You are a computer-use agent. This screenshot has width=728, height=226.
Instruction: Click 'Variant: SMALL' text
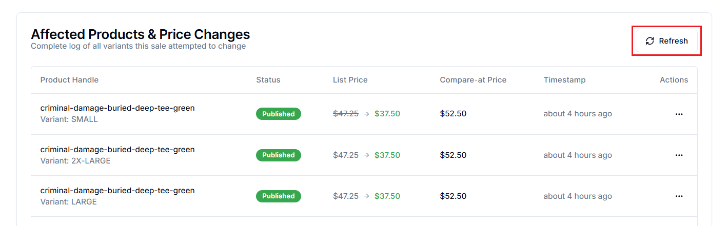pyautogui.click(x=69, y=119)
